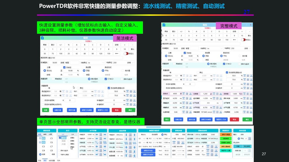Screen dimensions: 289x162
Task: Open X单位 ns dropdown in 测量区域选择 panel
Action: tap(167, 147)
